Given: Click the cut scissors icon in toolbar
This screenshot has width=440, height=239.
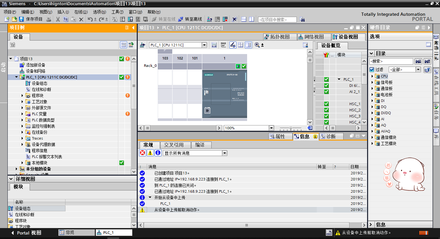Looking at the screenshot, I should click(x=58, y=19).
